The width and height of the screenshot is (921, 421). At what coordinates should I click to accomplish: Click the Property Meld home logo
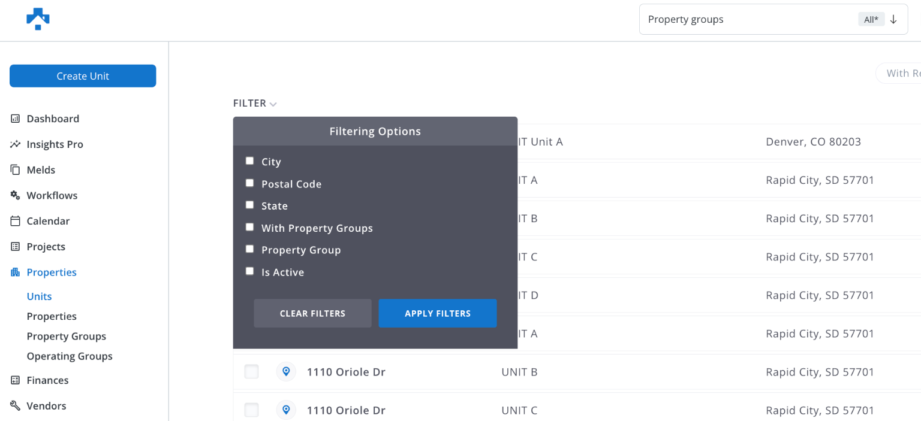pos(38,19)
